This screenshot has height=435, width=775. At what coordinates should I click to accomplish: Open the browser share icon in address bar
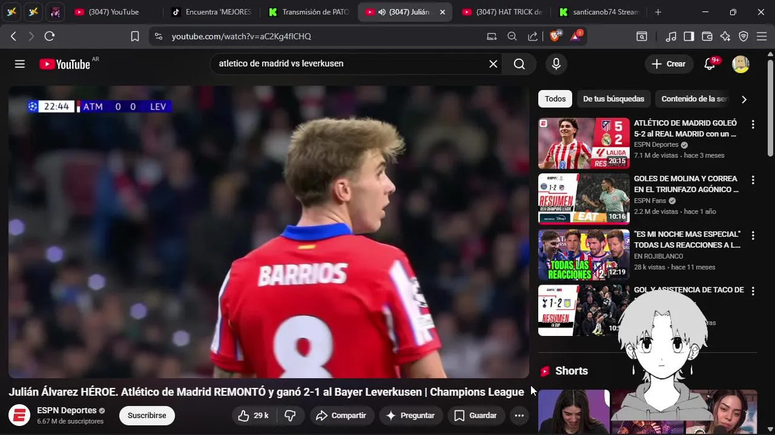coord(533,36)
